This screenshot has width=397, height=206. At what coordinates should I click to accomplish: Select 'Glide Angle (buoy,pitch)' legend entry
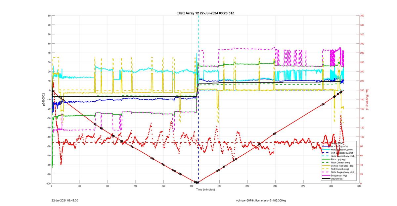(x=343, y=172)
